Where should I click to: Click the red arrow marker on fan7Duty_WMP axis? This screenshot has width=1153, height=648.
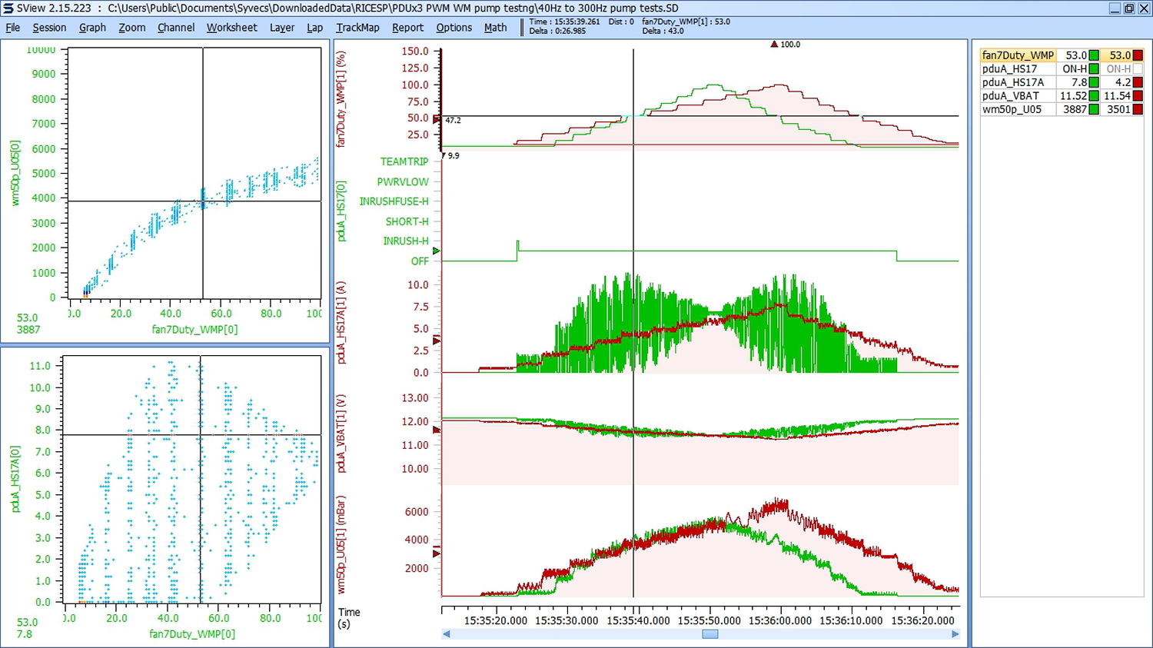pos(437,120)
